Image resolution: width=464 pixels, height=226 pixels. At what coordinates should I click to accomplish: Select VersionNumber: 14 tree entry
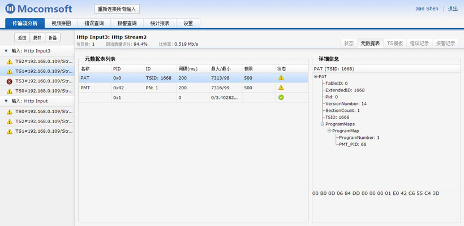(x=346, y=104)
